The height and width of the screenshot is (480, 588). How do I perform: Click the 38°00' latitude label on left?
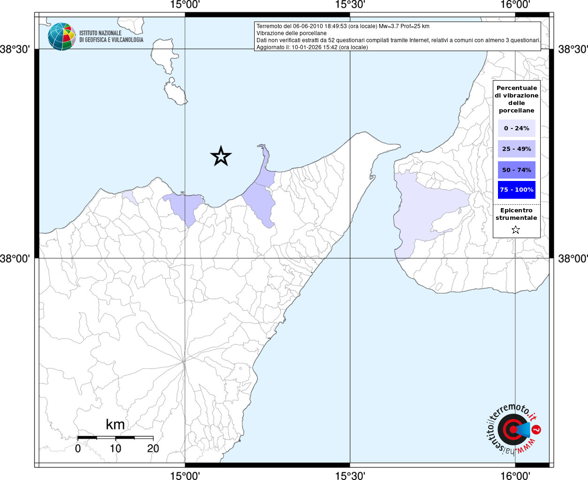(x=15, y=258)
